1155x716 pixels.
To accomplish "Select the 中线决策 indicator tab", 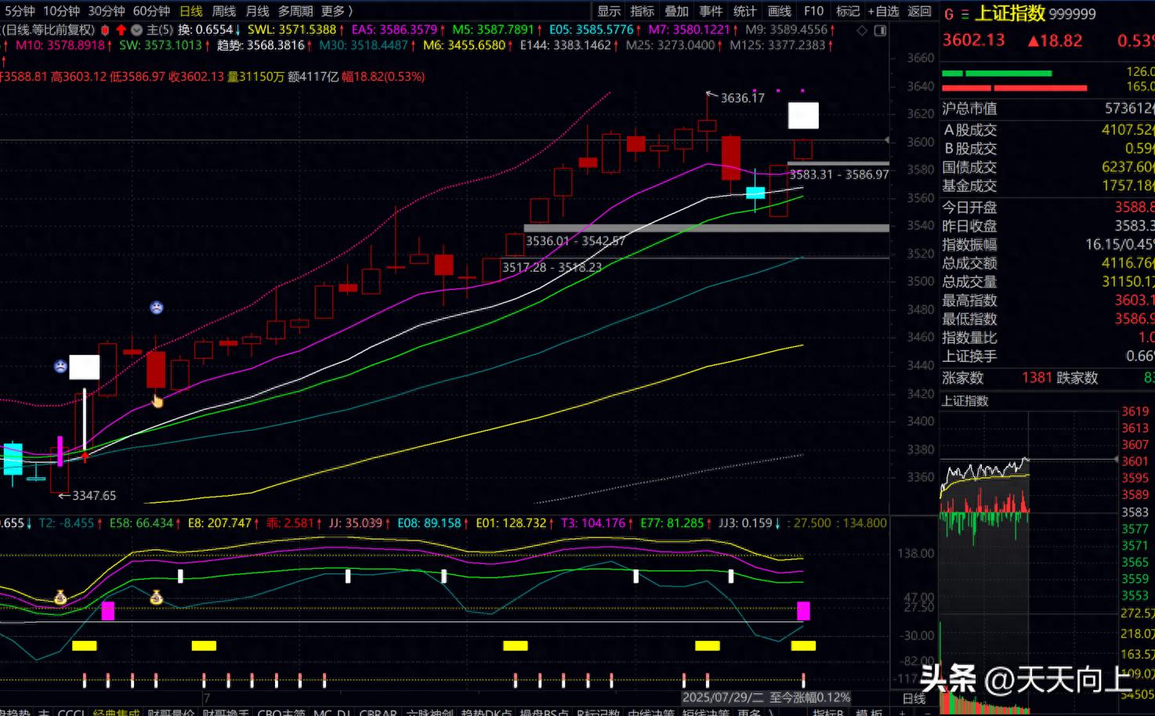I will point(651,711).
